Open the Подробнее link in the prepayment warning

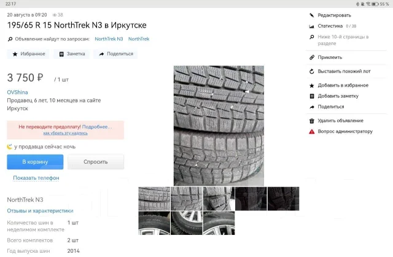(97, 127)
